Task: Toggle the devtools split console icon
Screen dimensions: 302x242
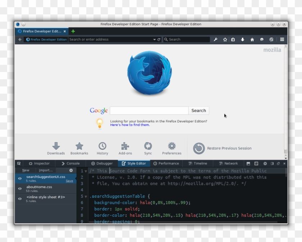Action: pos(248,163)
